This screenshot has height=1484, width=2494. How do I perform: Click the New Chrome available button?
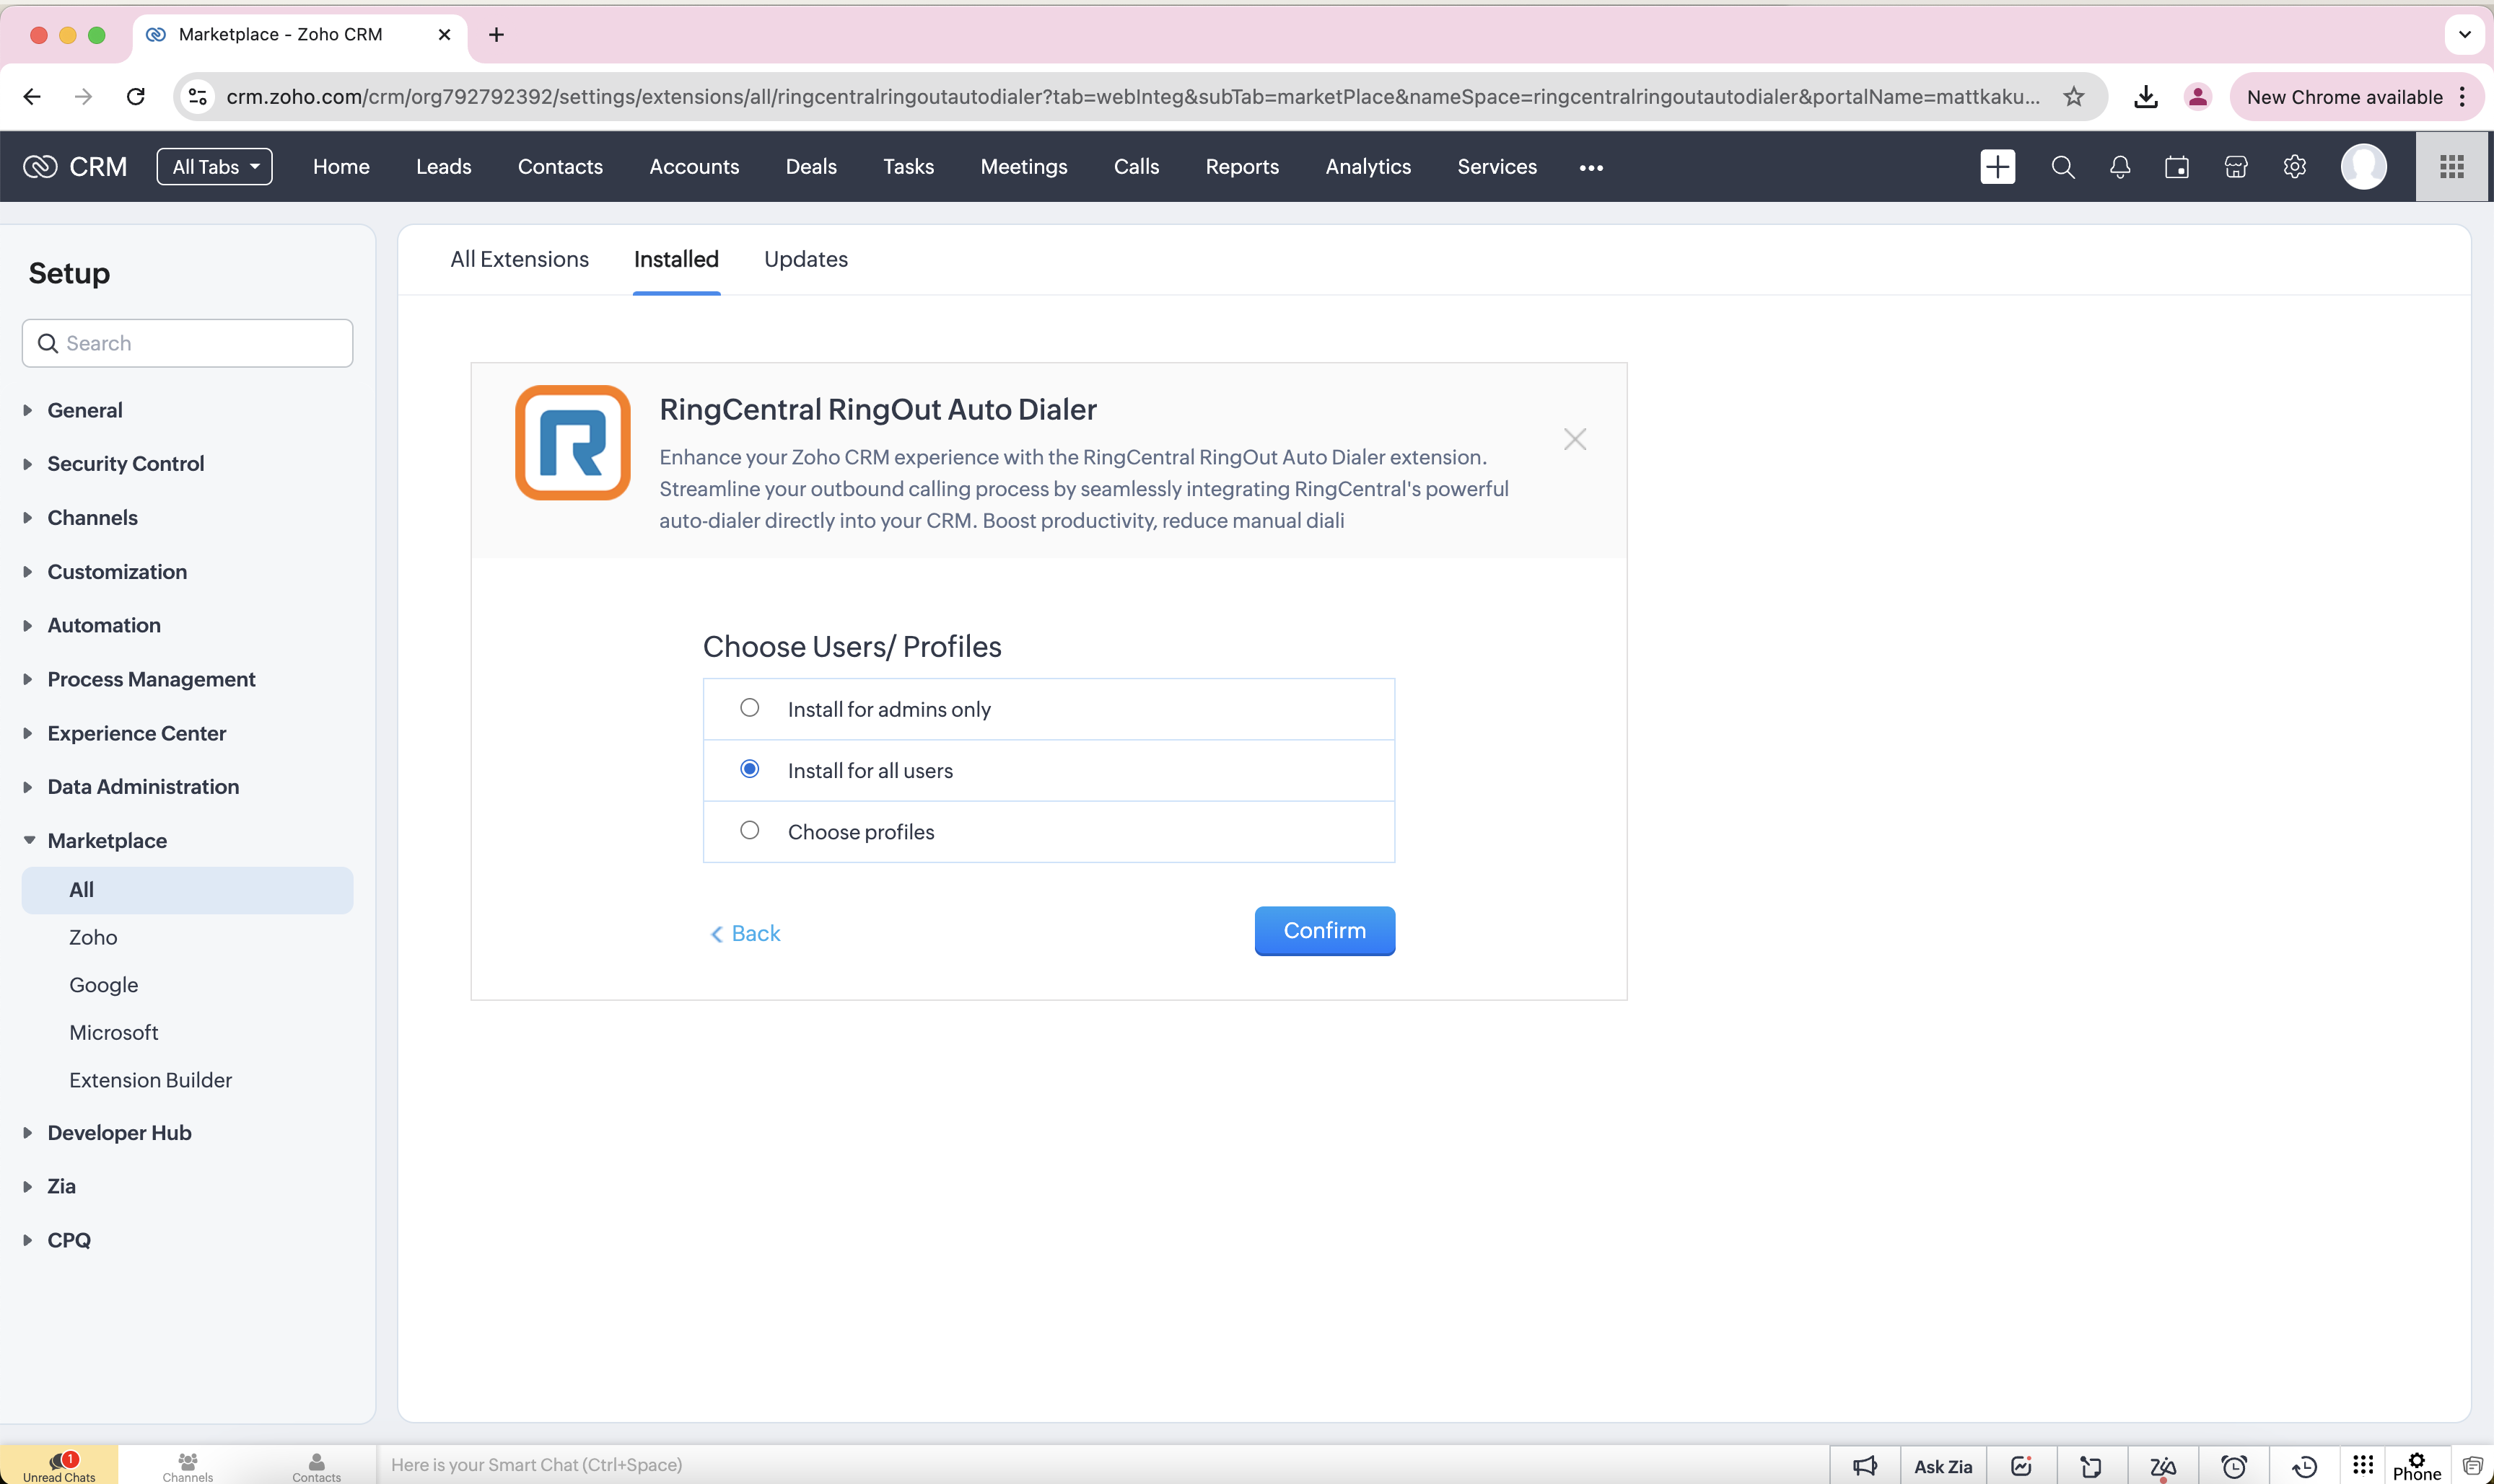pyautogui.click(x=2356, y=97)
